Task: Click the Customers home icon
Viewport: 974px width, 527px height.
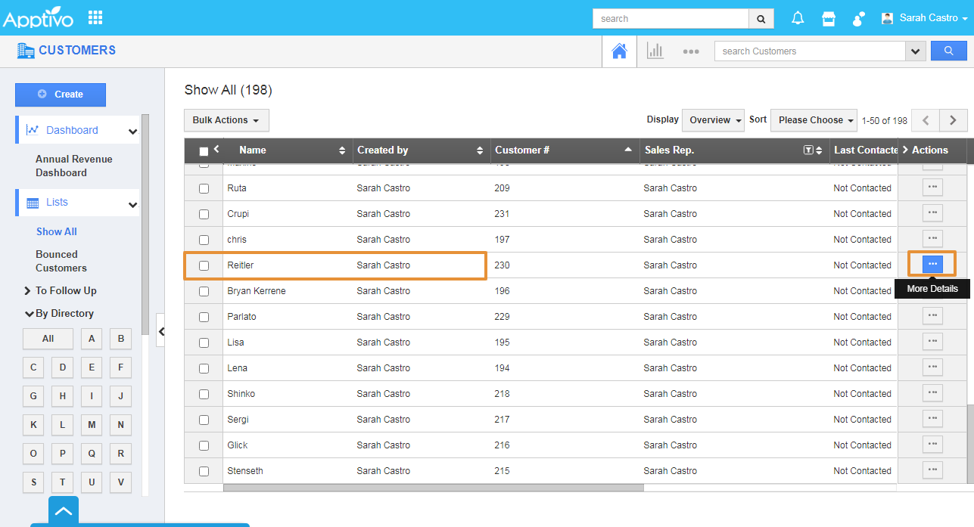Action: point(619,51)
